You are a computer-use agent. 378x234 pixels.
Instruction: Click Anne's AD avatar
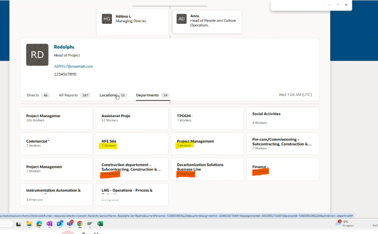click(181, 19)
